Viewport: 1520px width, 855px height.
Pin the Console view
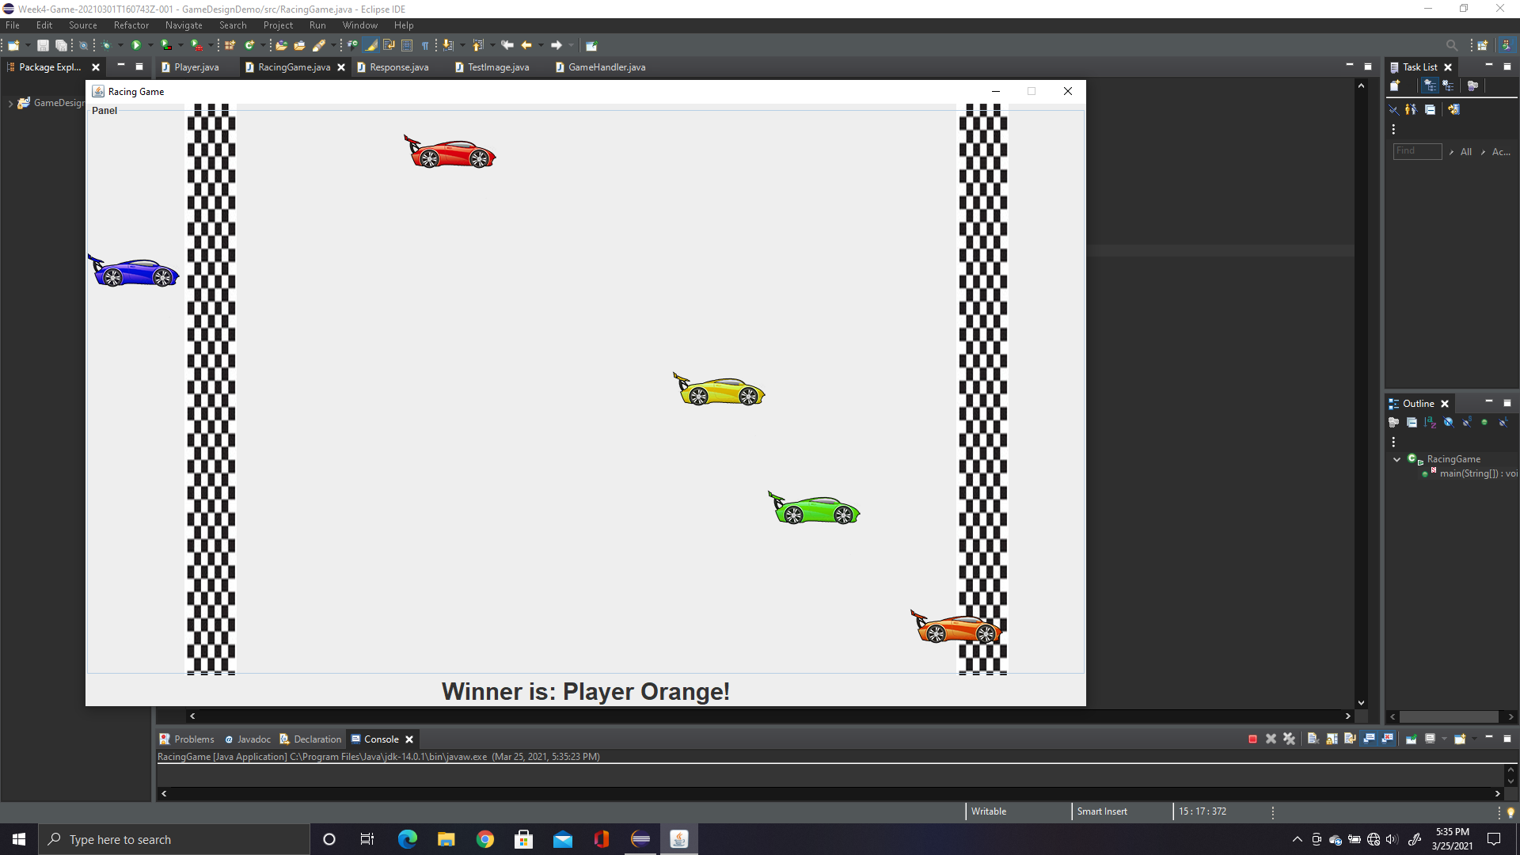click(x=1412, y=739)
